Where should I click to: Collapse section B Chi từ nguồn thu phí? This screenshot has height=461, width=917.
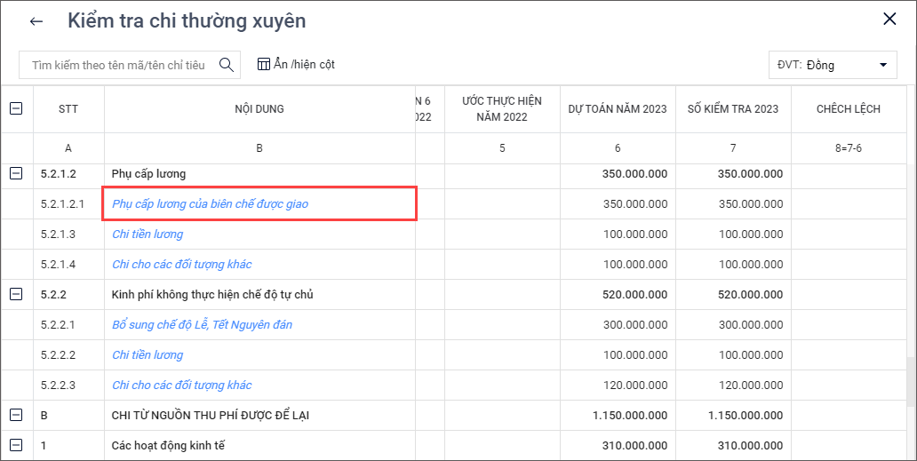pos(16,415)
